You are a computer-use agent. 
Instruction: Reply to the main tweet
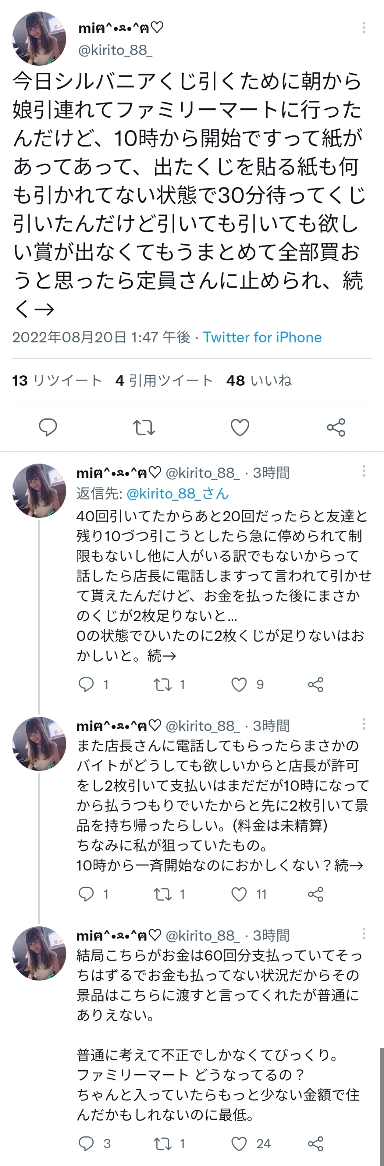[x=48, y=427]
